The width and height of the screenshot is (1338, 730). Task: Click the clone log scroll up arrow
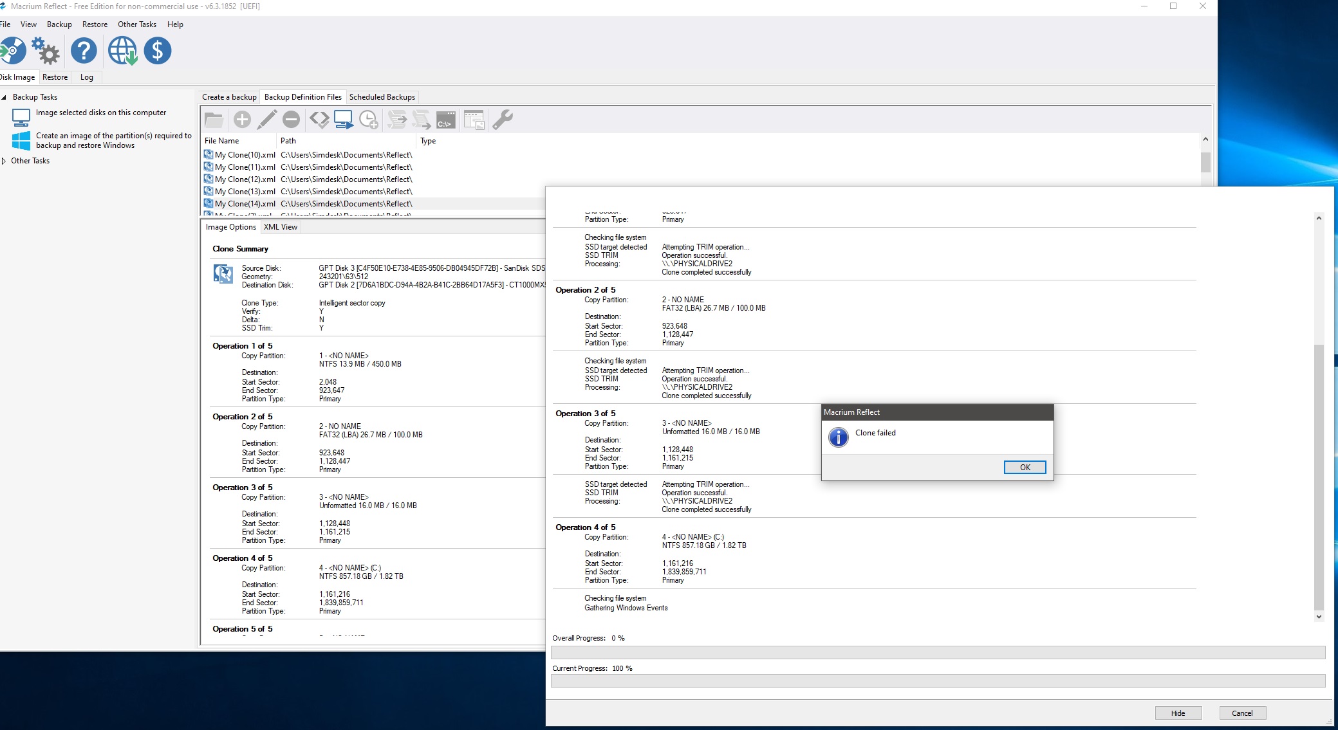tap(1319, 218)
